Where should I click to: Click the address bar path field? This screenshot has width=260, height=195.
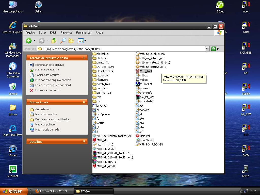tap(121, 49)
